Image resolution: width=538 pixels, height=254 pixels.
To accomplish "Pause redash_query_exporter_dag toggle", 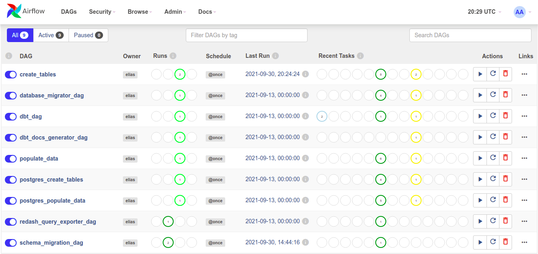I will click(11, 222).
